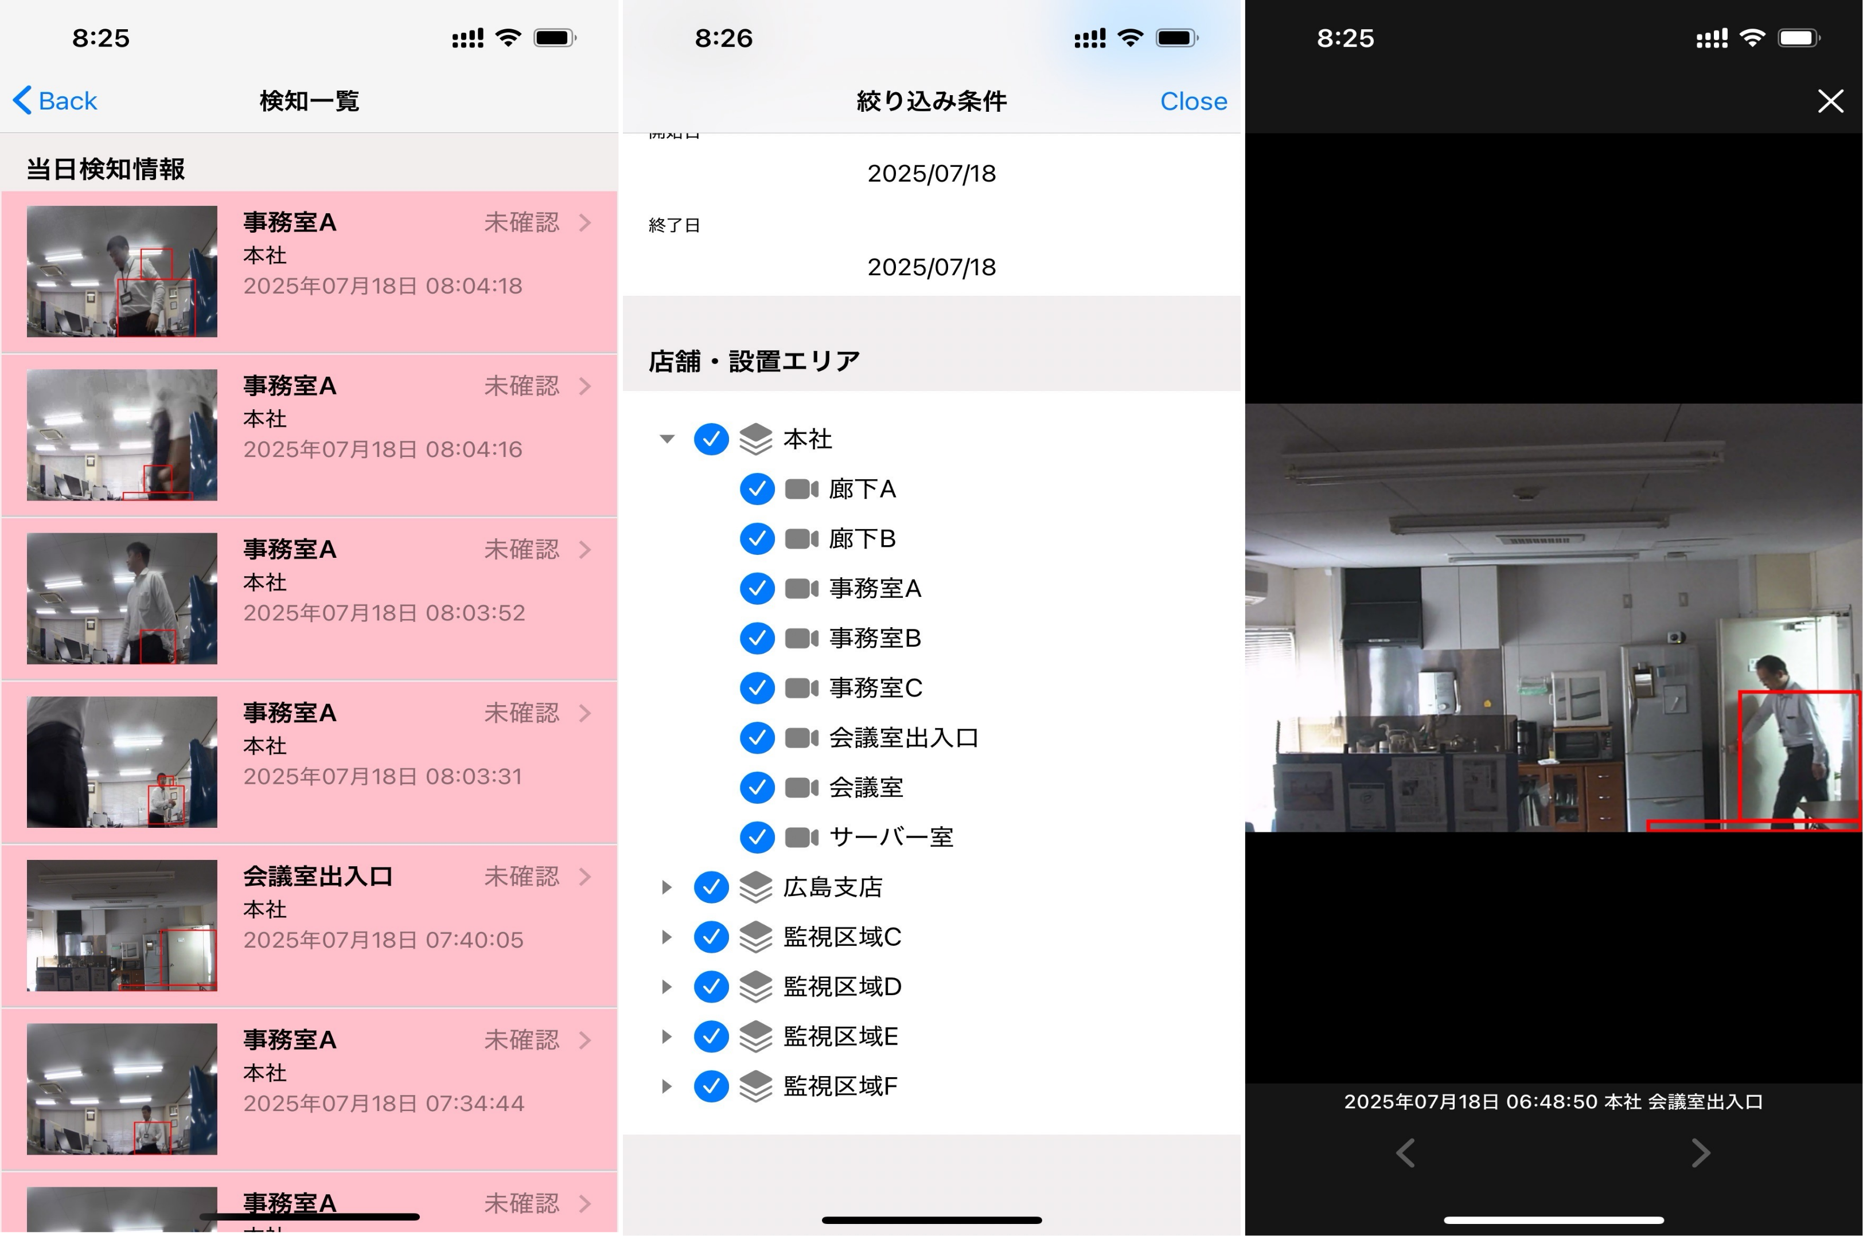Click the camera icon beside 会議室出入口
Image resolution: width=1863 pixels, height=1236 pixels.
click(801, 738)
